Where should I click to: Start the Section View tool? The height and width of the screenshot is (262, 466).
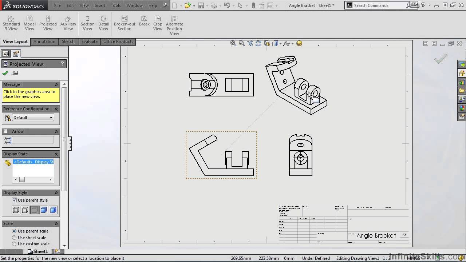(87, 23)
